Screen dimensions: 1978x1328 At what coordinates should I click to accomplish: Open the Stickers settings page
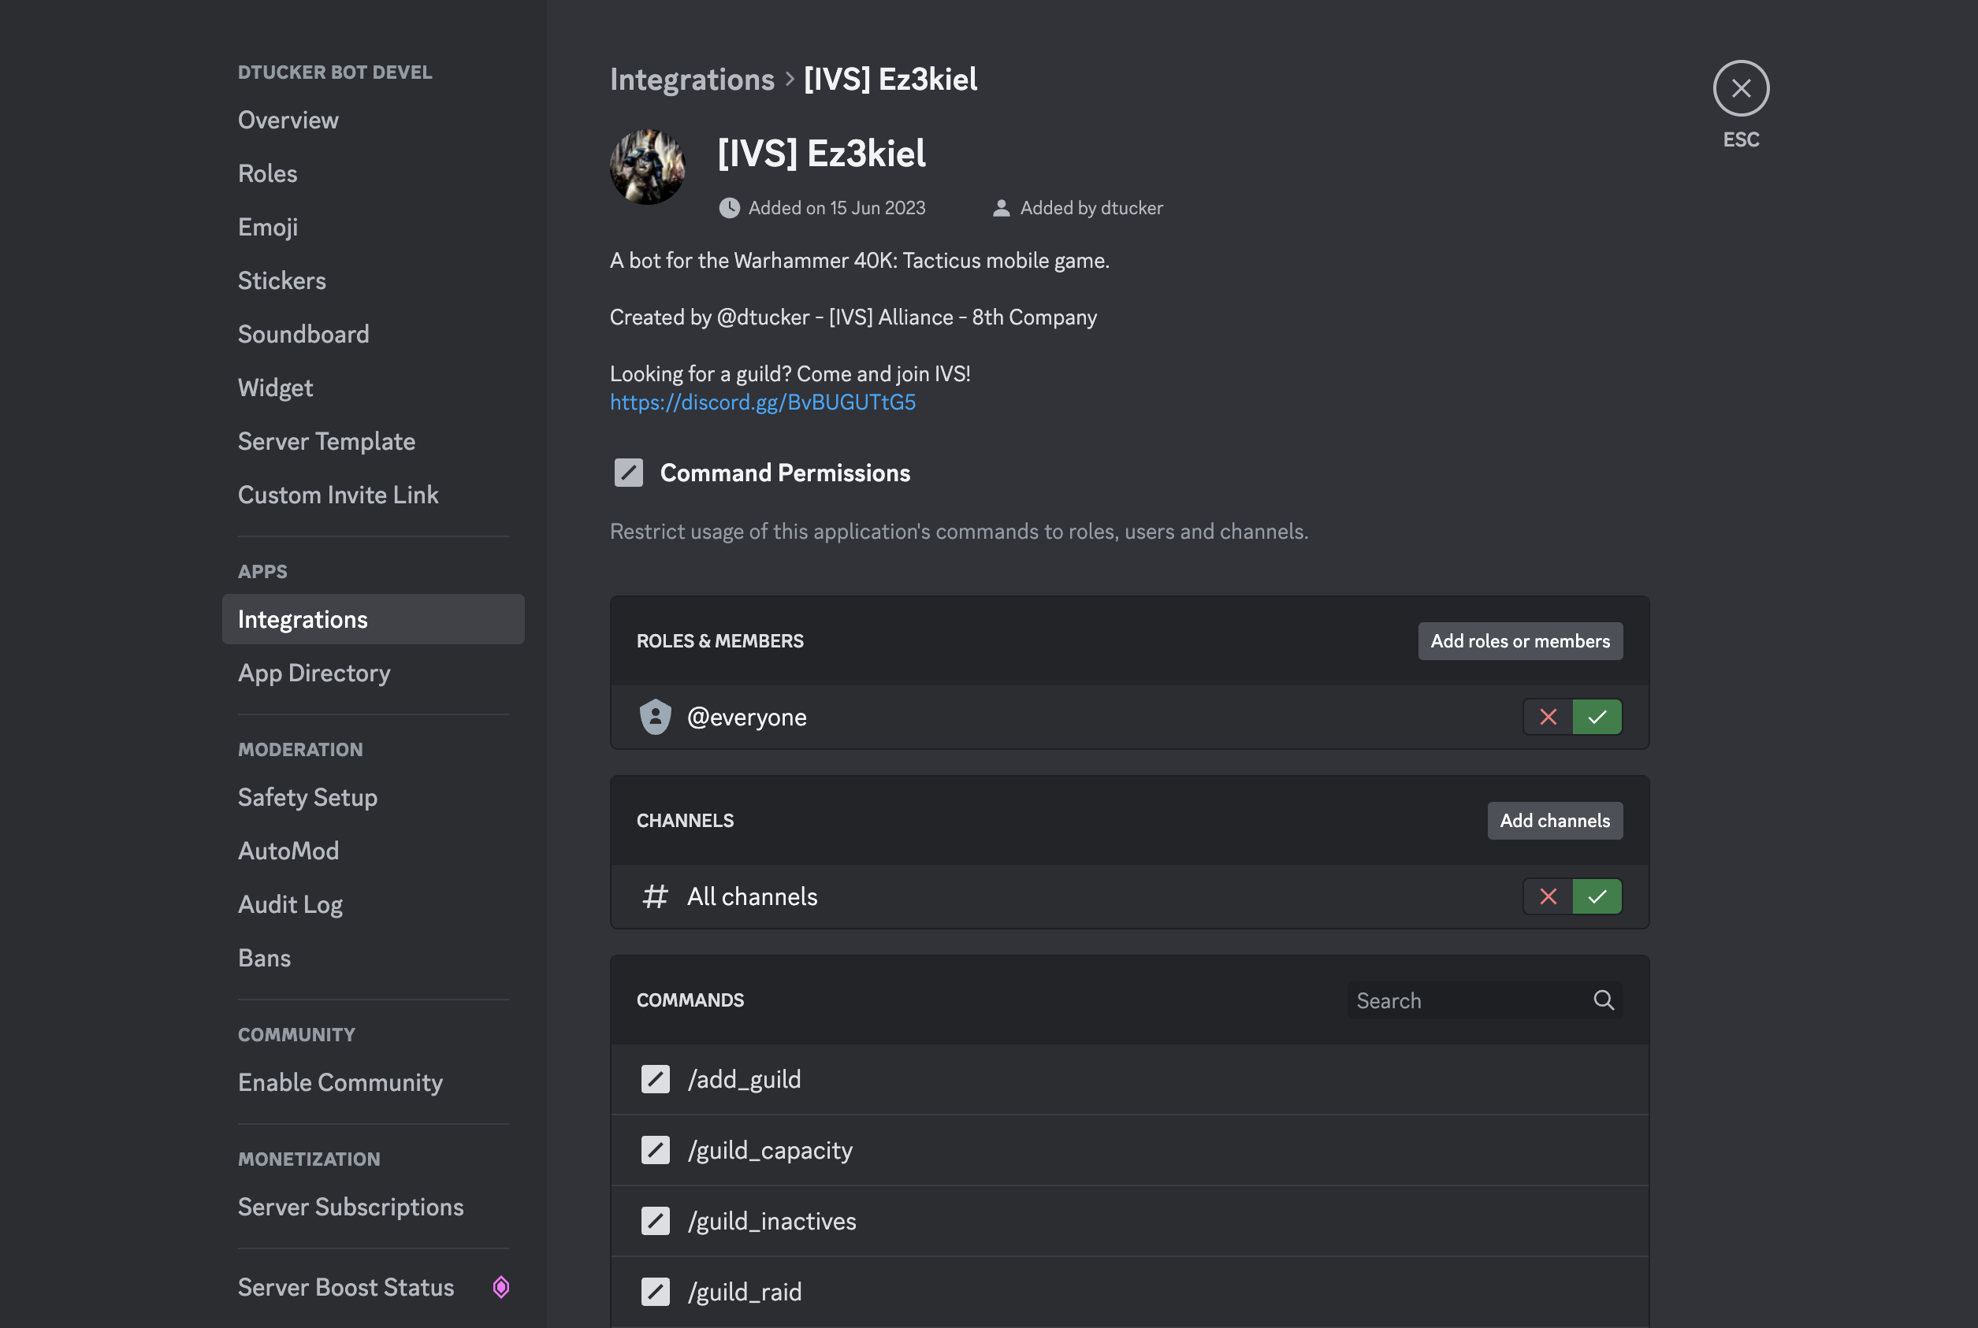pos(373,280)
